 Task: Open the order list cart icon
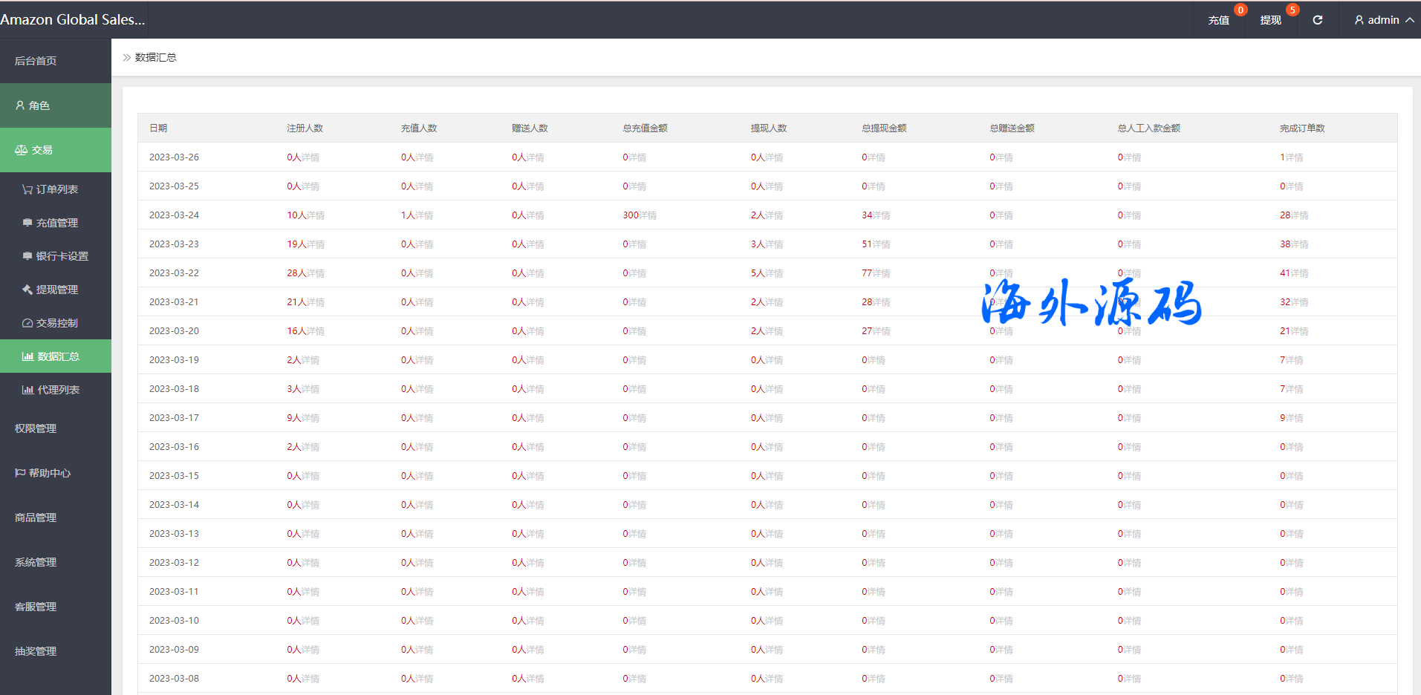click(x=27, y=189)
